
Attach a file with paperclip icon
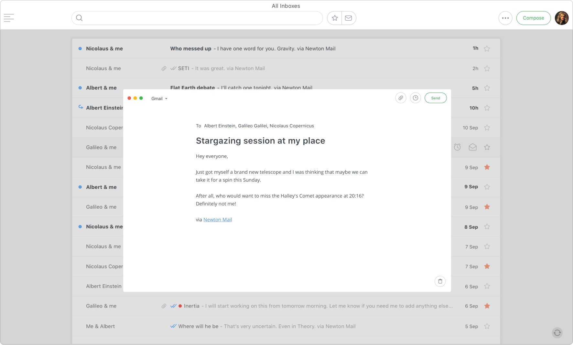tap(401, 98)
